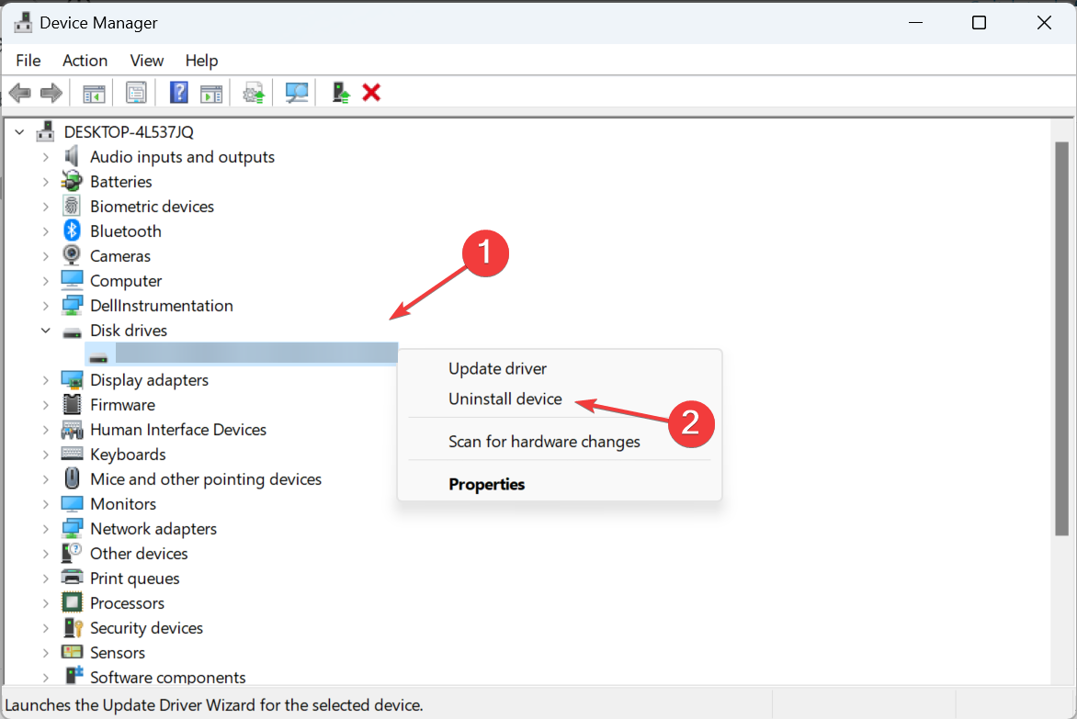Click the Show/Hide console tree icon

(x=94, y=93)
